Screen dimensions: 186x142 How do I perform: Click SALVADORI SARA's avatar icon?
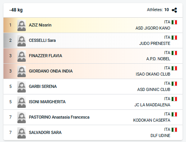click(22, 133)
